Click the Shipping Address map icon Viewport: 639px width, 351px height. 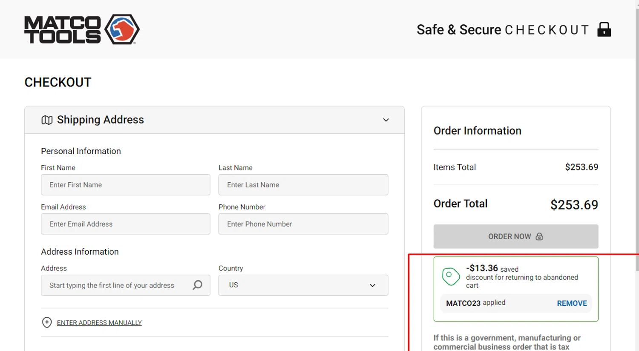point(47,120)
